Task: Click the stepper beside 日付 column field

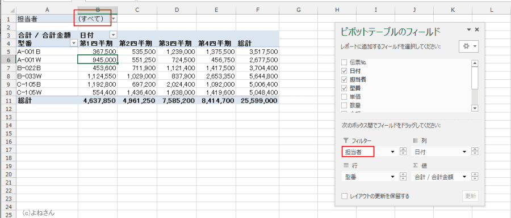Action: tap(475, 152)
